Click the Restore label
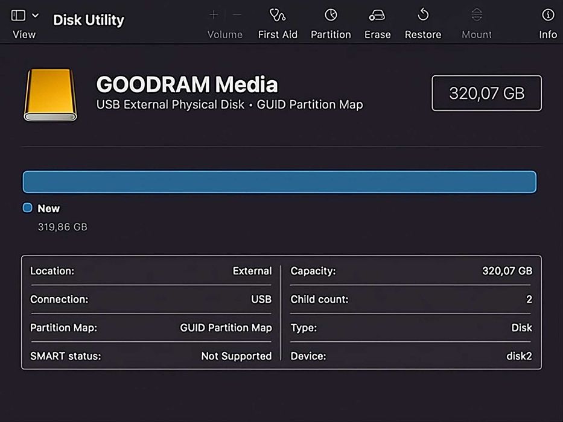 pos(423,34)
